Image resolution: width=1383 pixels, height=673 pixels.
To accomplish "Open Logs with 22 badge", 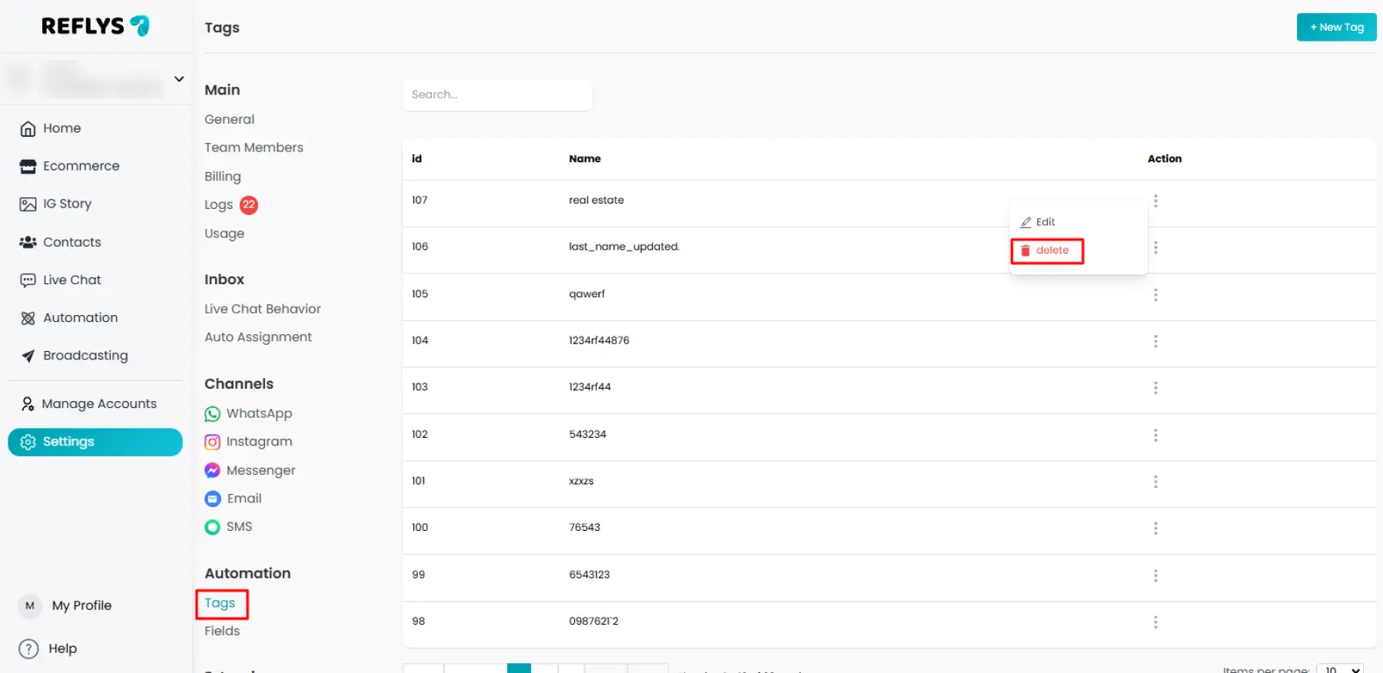I will coord(220,205).
